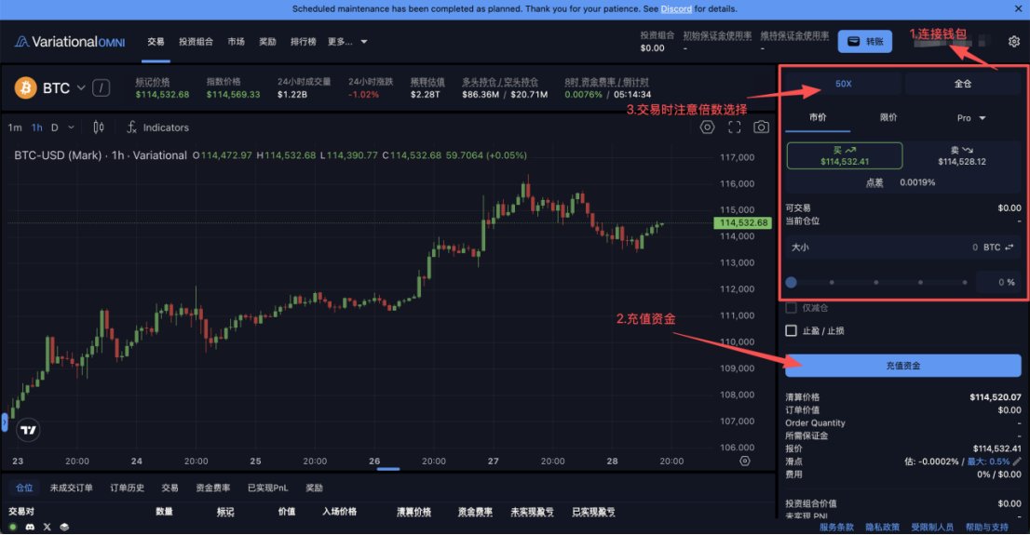This screenshot has width=1030, height=535.
Task: Select the 1m chart interval
Action: [x=15, y=127]
